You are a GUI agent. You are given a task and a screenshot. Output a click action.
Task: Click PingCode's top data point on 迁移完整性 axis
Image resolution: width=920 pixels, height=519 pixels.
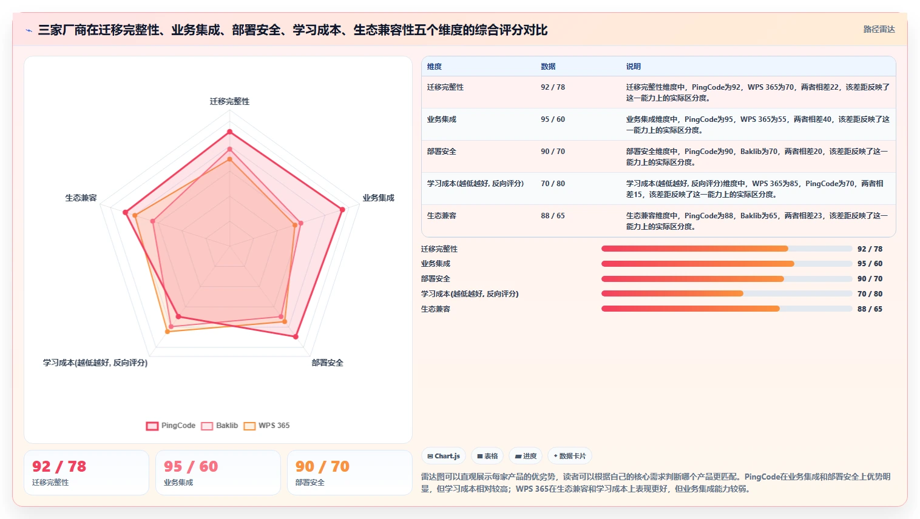(x=229, y=132)
